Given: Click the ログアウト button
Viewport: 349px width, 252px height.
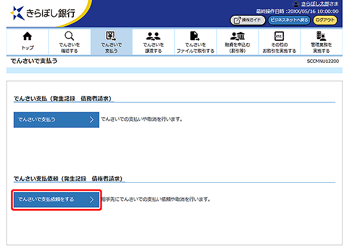Looking at the screenshot, I should click(x=325, y=20).
